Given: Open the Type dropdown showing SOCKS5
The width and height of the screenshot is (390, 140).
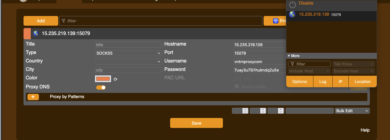Looking at the screenshot, I should [128, 53].
